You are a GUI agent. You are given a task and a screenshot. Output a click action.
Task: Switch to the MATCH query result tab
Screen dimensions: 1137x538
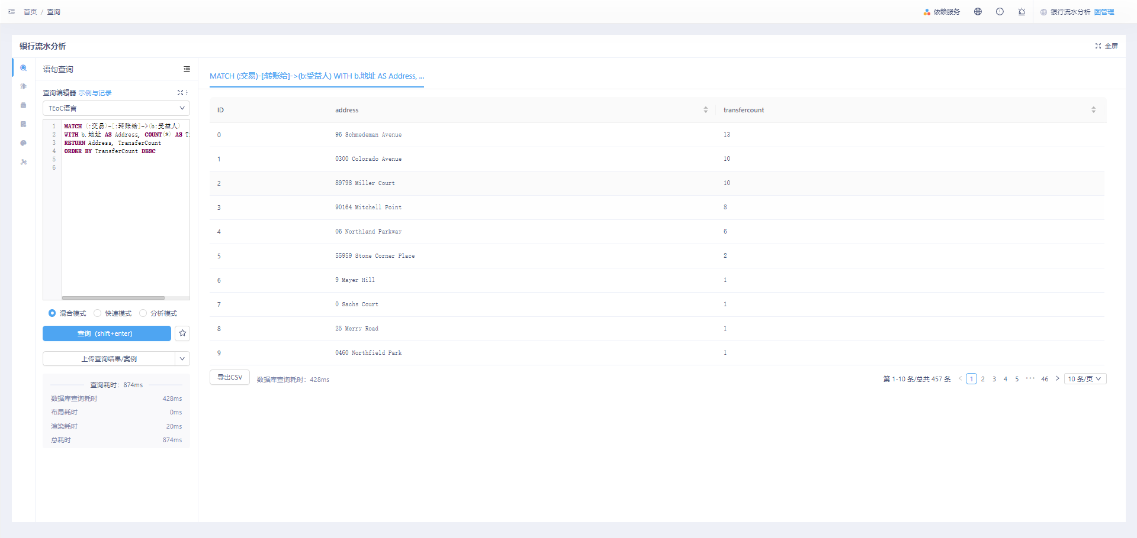coord(317,76)
